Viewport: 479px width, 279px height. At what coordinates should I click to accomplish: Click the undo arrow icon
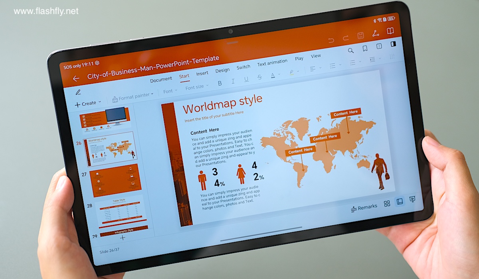point(331,40)
